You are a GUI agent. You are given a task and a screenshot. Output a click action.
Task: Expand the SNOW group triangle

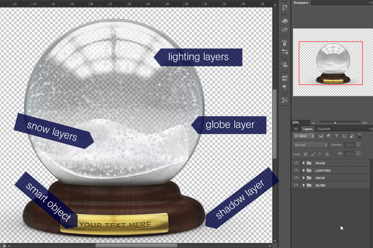pyautogui.click(x=304, y=178)
